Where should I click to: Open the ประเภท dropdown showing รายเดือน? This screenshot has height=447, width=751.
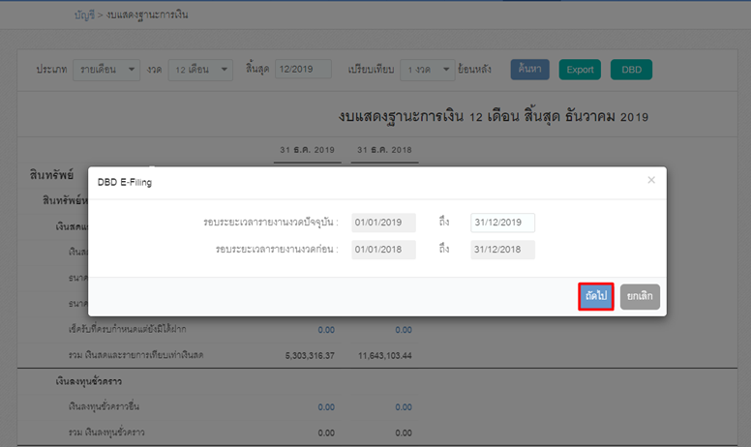click(x=106, y=70)
